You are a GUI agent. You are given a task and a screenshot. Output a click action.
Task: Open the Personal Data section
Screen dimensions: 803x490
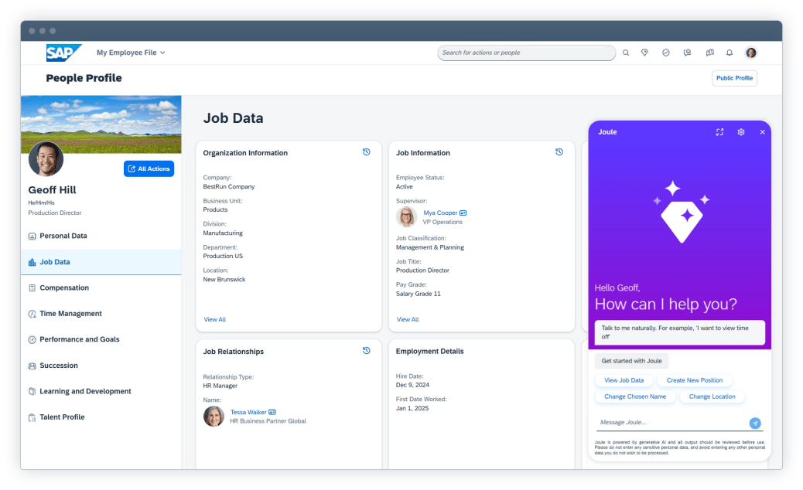[63, 236]
